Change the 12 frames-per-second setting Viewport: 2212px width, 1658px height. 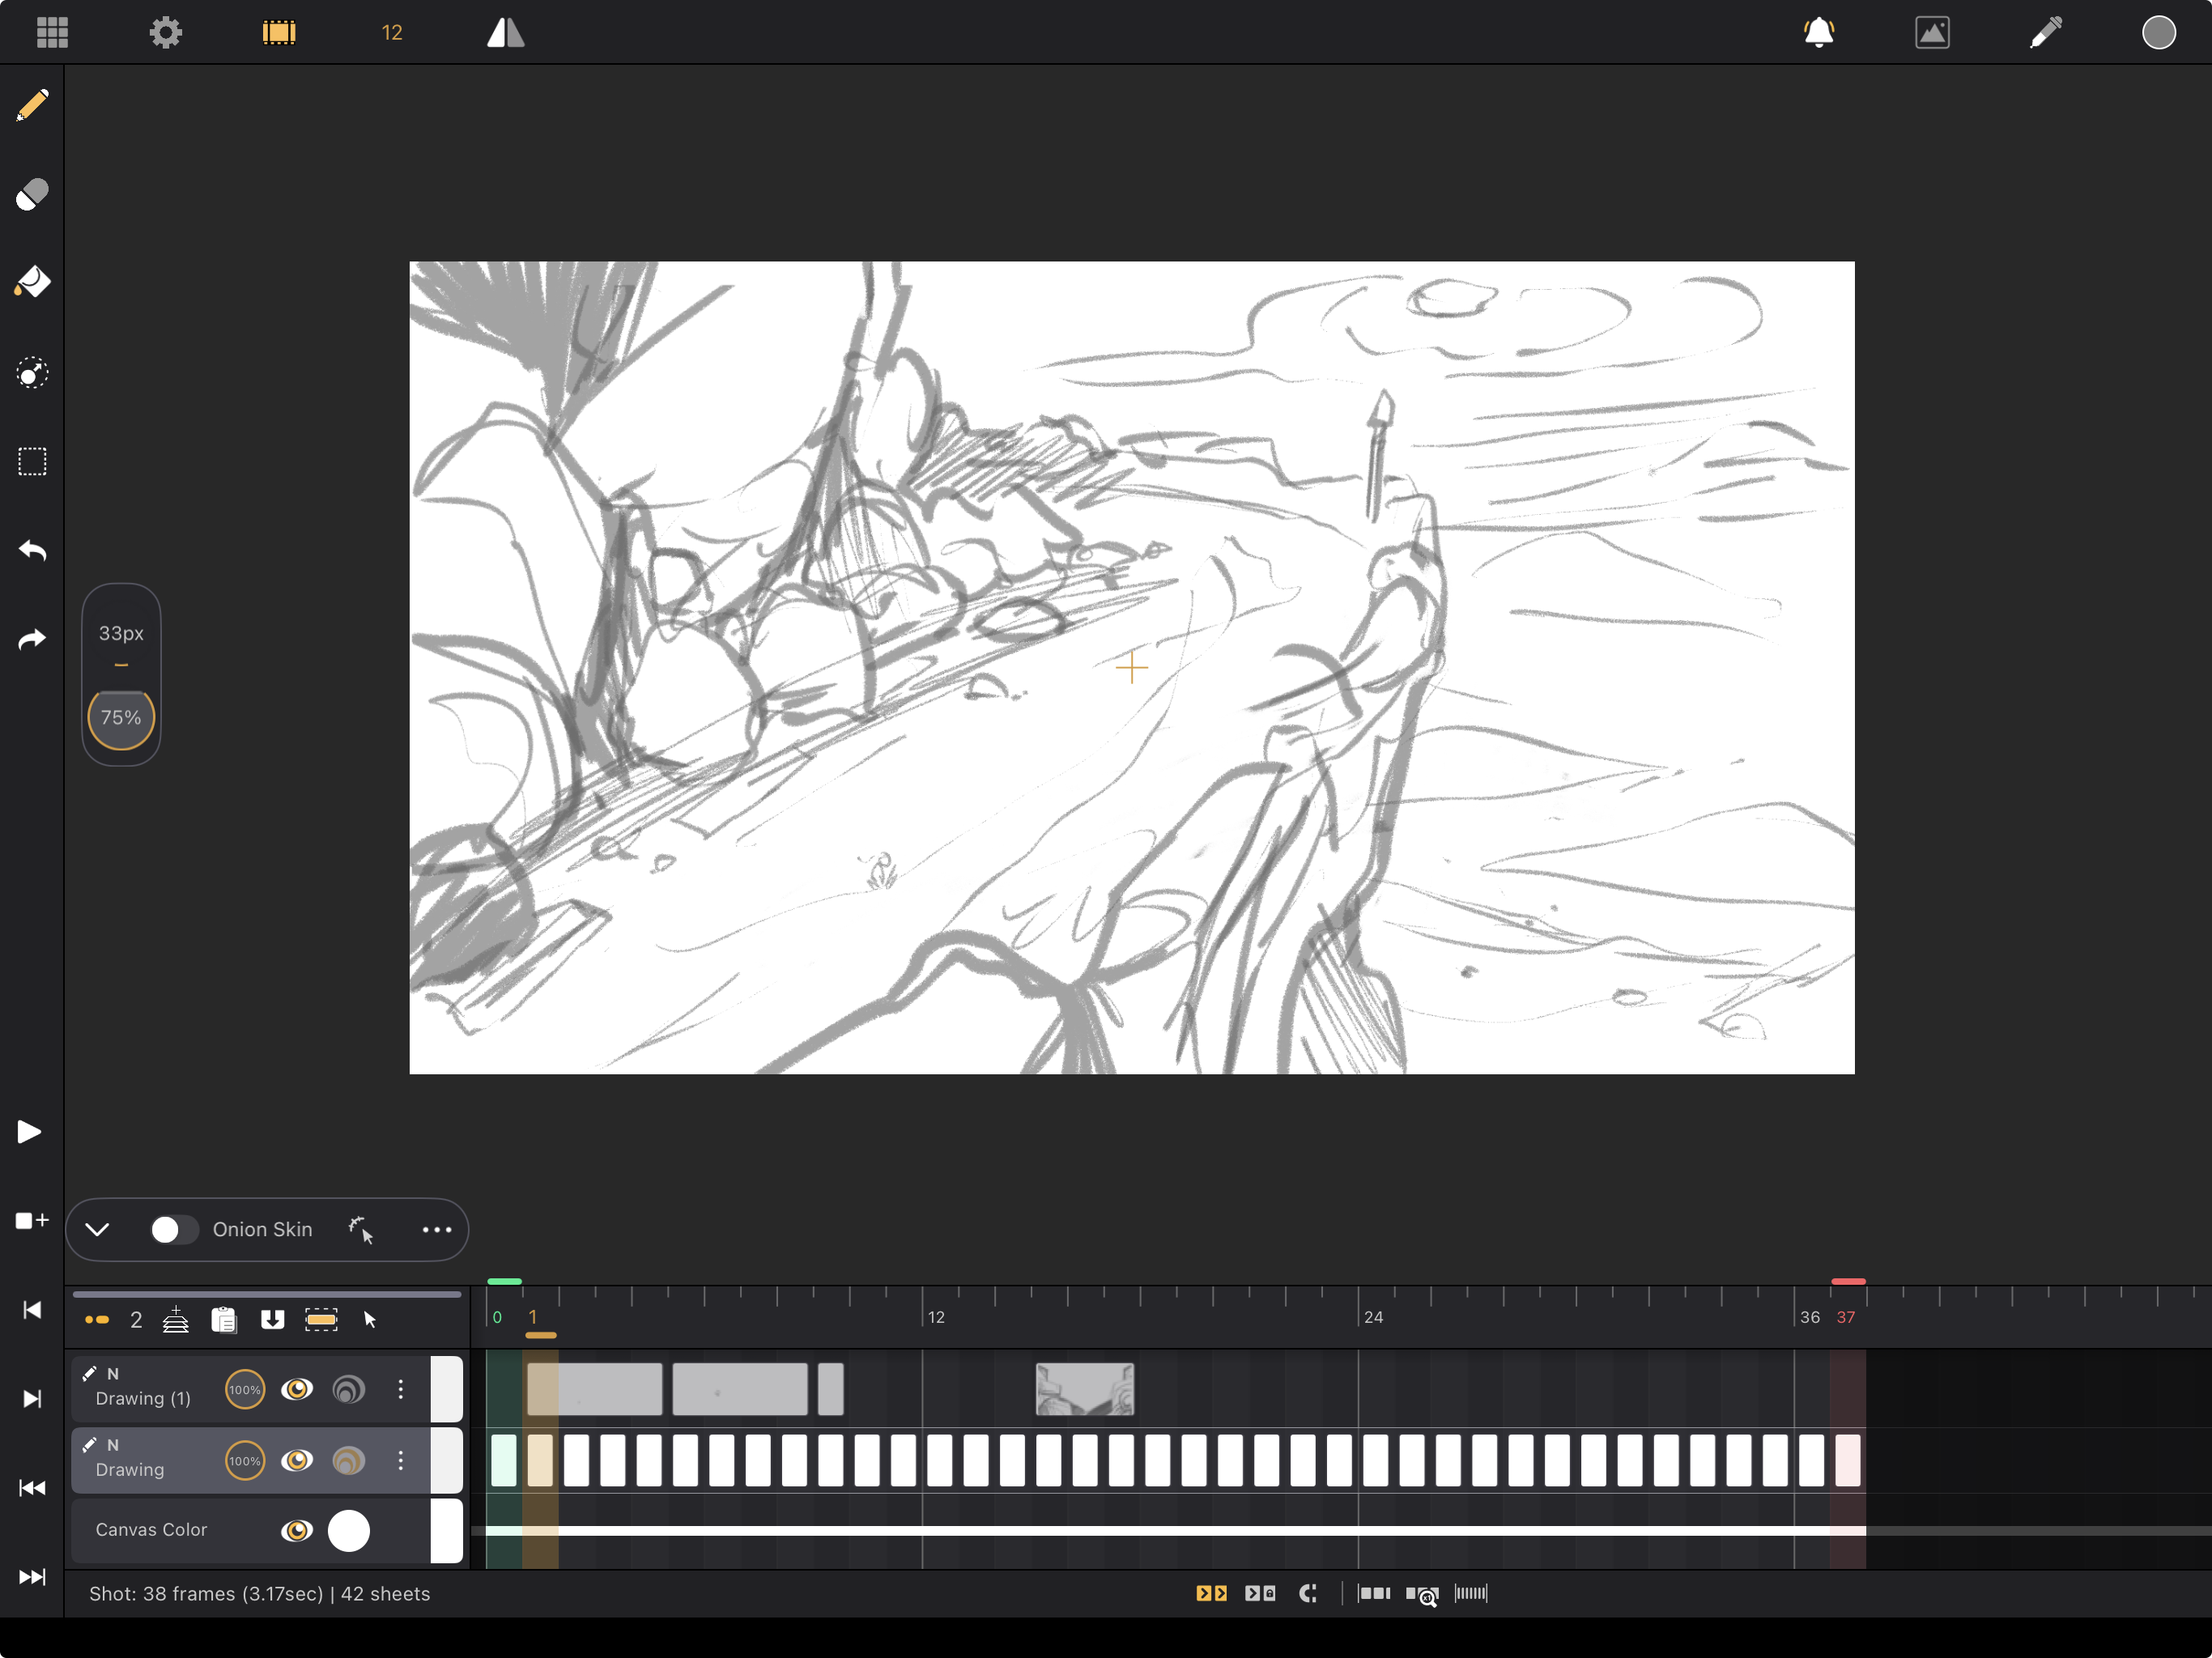392,33
